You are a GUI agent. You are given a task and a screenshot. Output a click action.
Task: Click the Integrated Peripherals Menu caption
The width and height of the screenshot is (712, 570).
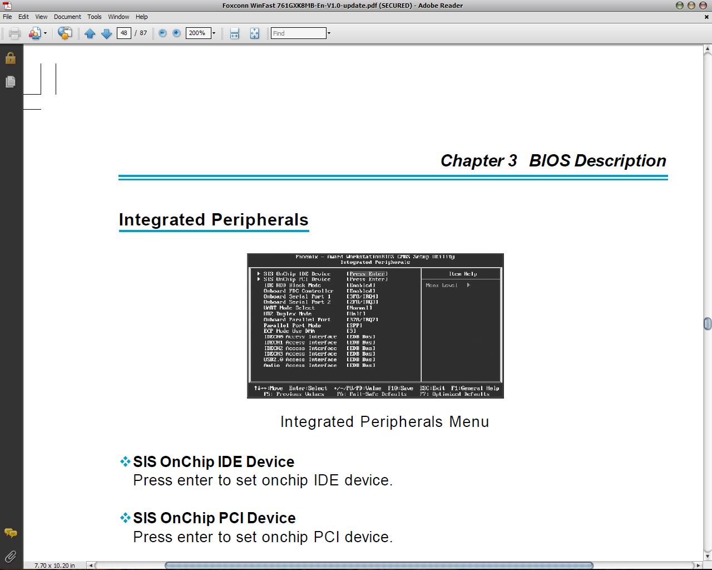pos(384,422)
